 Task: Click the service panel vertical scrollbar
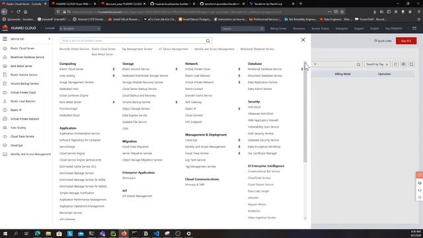point(305,114)
